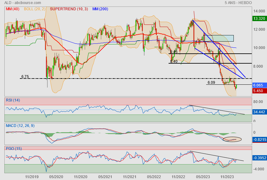
Task: Click the -0.3952 PGO value tag
Action: tap(260, 158)
